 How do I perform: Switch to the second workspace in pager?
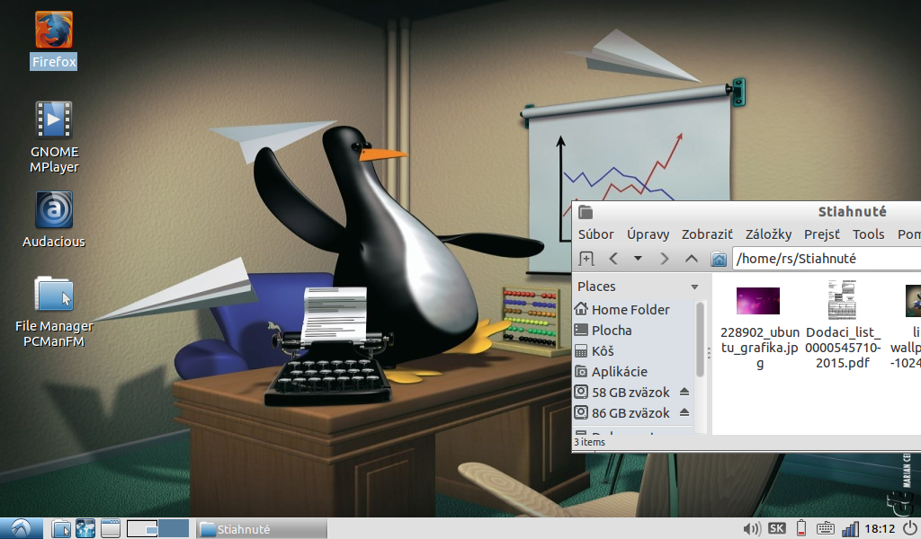[174, 528]
